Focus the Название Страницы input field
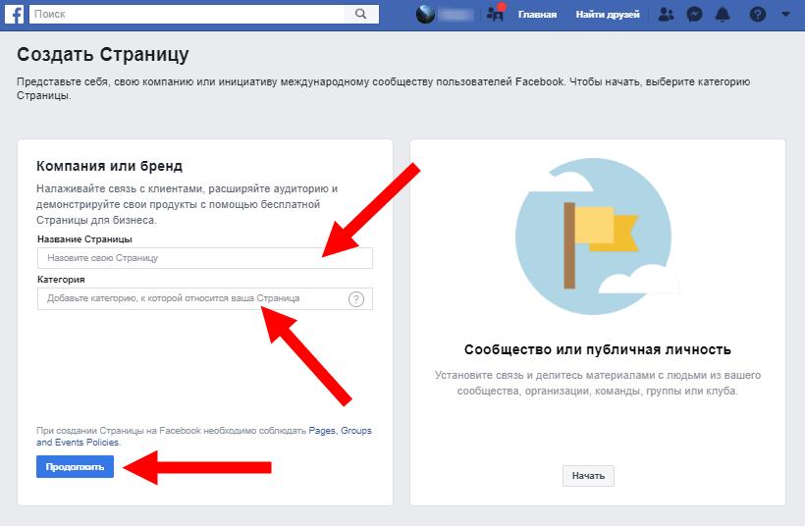805x526 pixels. coord(205,258)
